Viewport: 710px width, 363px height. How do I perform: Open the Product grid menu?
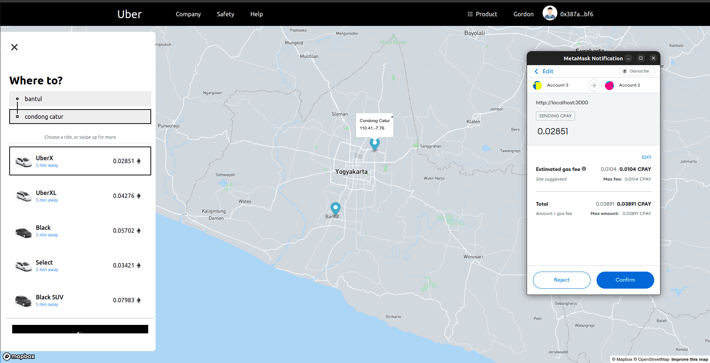pyautogui.click(x=482, y=14)
